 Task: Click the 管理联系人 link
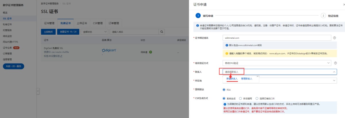[x=247, y=78]
